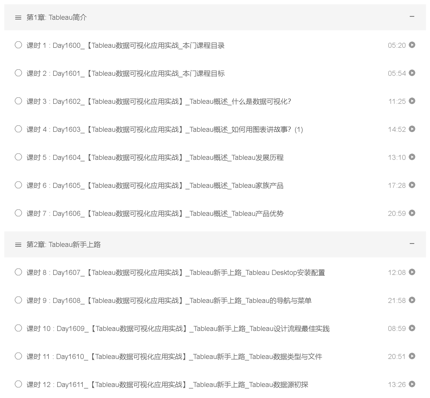Play lesson 8 Day1607 video icon
The image size is (430, 398).
pos(412,272)
